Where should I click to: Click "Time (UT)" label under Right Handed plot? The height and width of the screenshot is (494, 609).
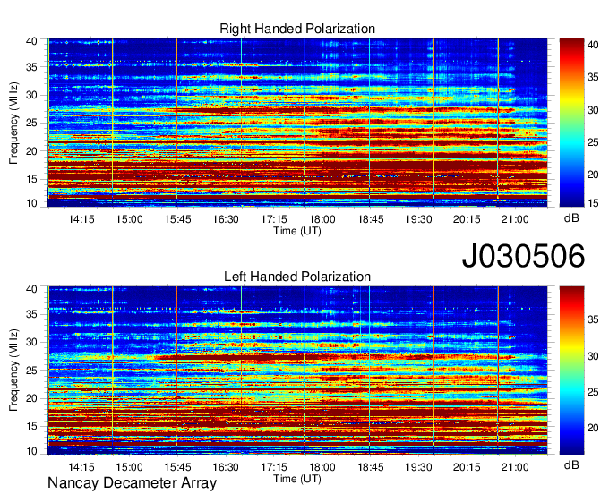click(x=297, y=231)
